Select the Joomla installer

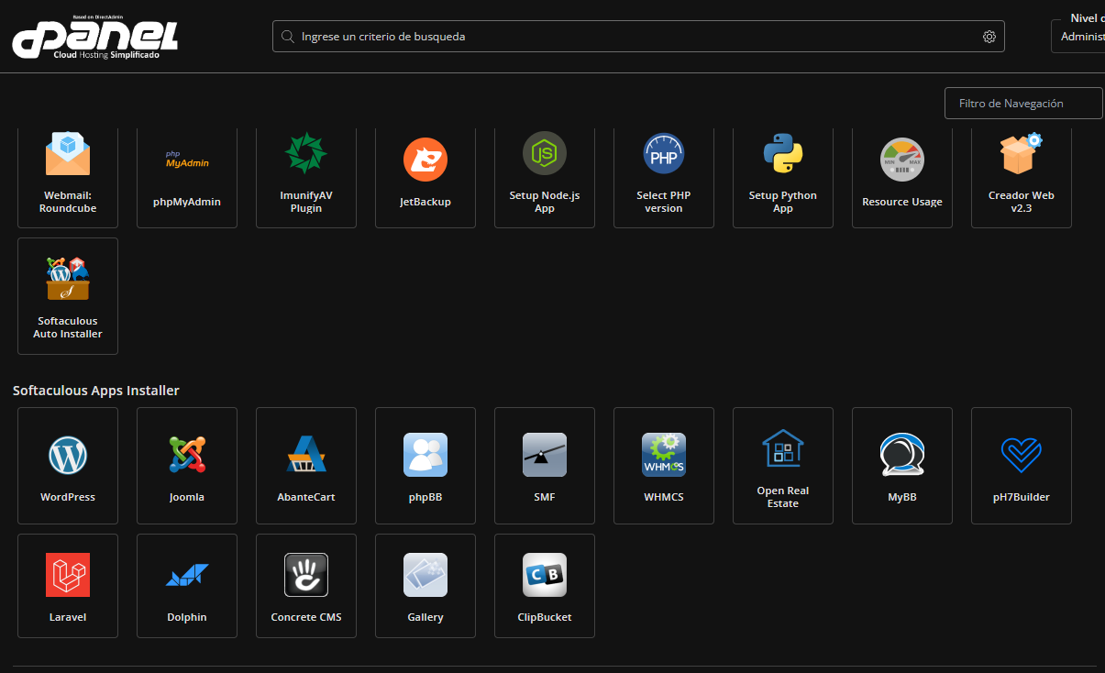tap(186, 466)
